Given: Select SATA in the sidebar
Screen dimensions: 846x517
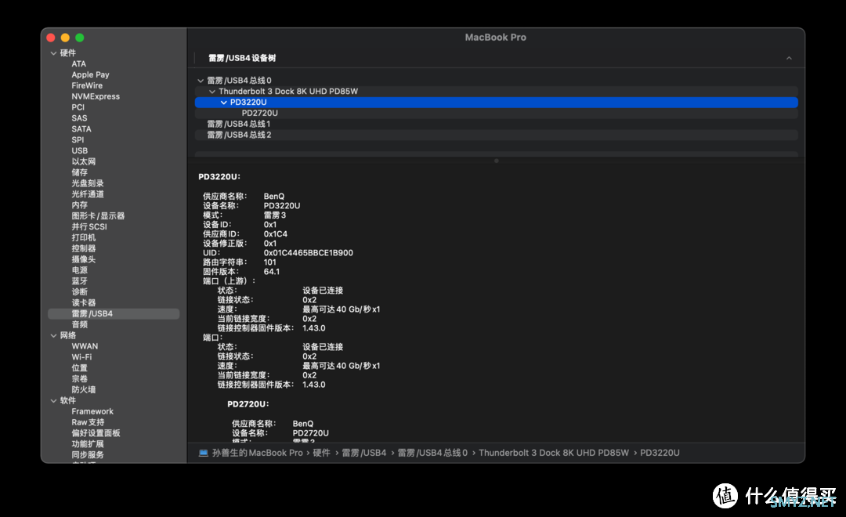Looking at the screenshot, I should [x=81, y=129].
